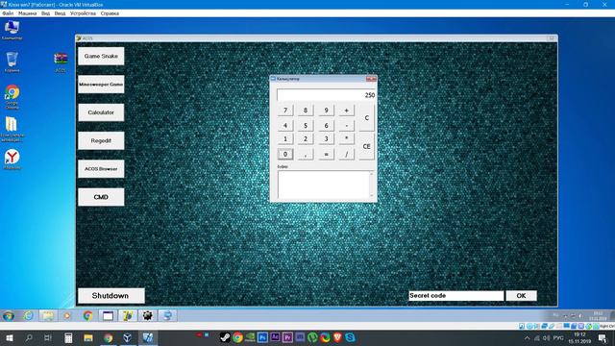Screen dimensions: 615x346
Task: Click the calculator 1 key
Action: pyautogui.click(x=285, y=138)
